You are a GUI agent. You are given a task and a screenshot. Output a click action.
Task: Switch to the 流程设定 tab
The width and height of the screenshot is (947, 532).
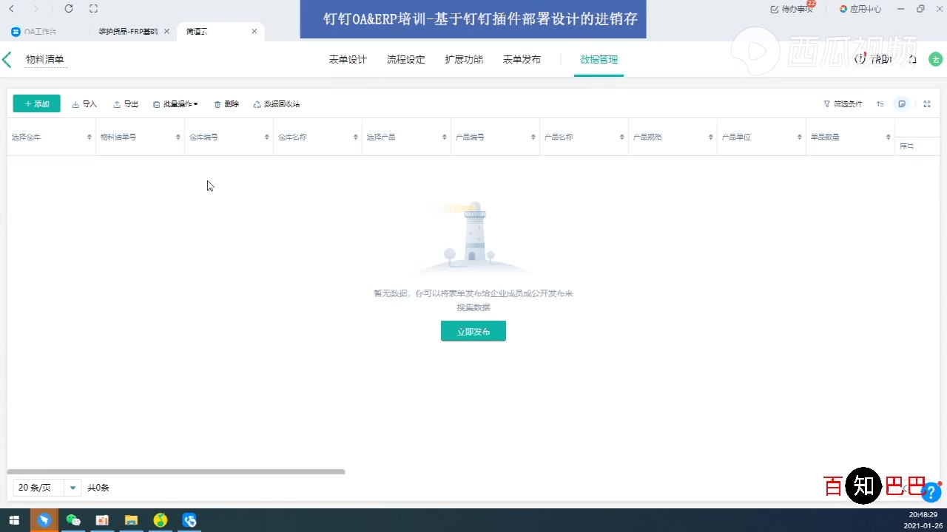405,59
